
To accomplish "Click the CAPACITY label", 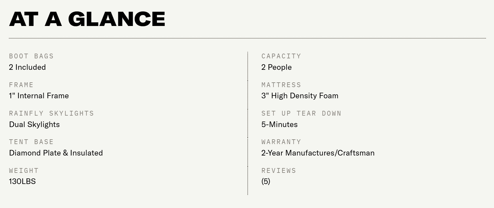I will pos(281,56).
